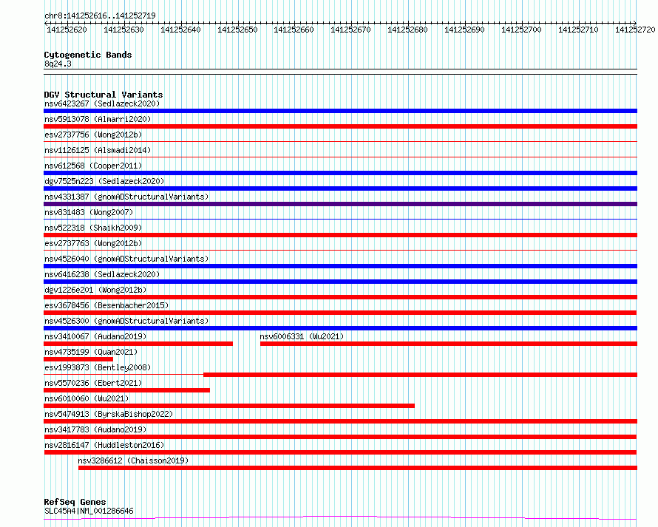Open esv3678456 (Besenbacher2015) entry
This screenshot has width=658, height=527.
point(106,305)
